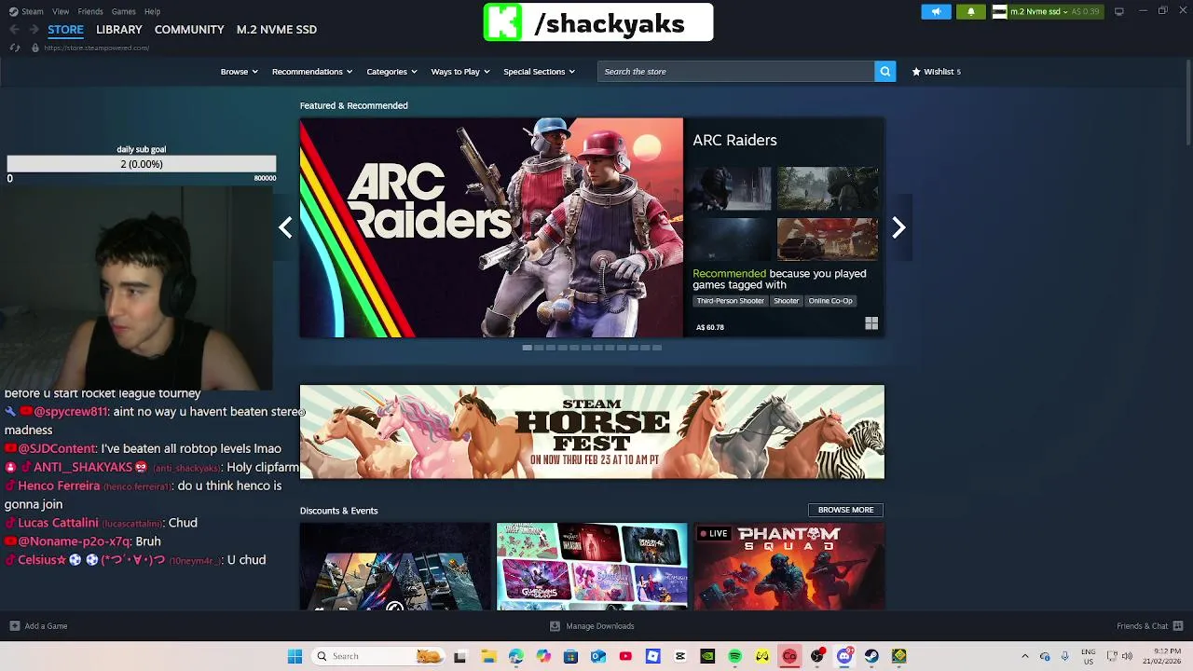
Task: Open Friends & Chat
Action: (x=1150, y=625)
